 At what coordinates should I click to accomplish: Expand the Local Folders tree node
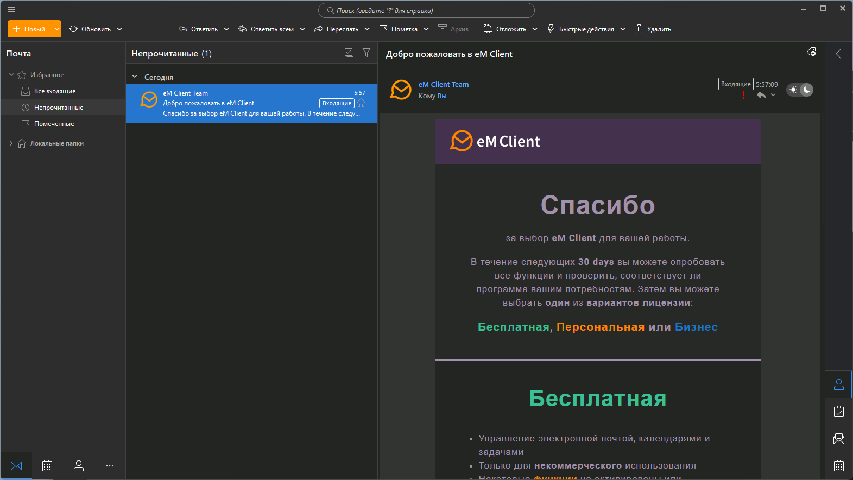[11, 143]
